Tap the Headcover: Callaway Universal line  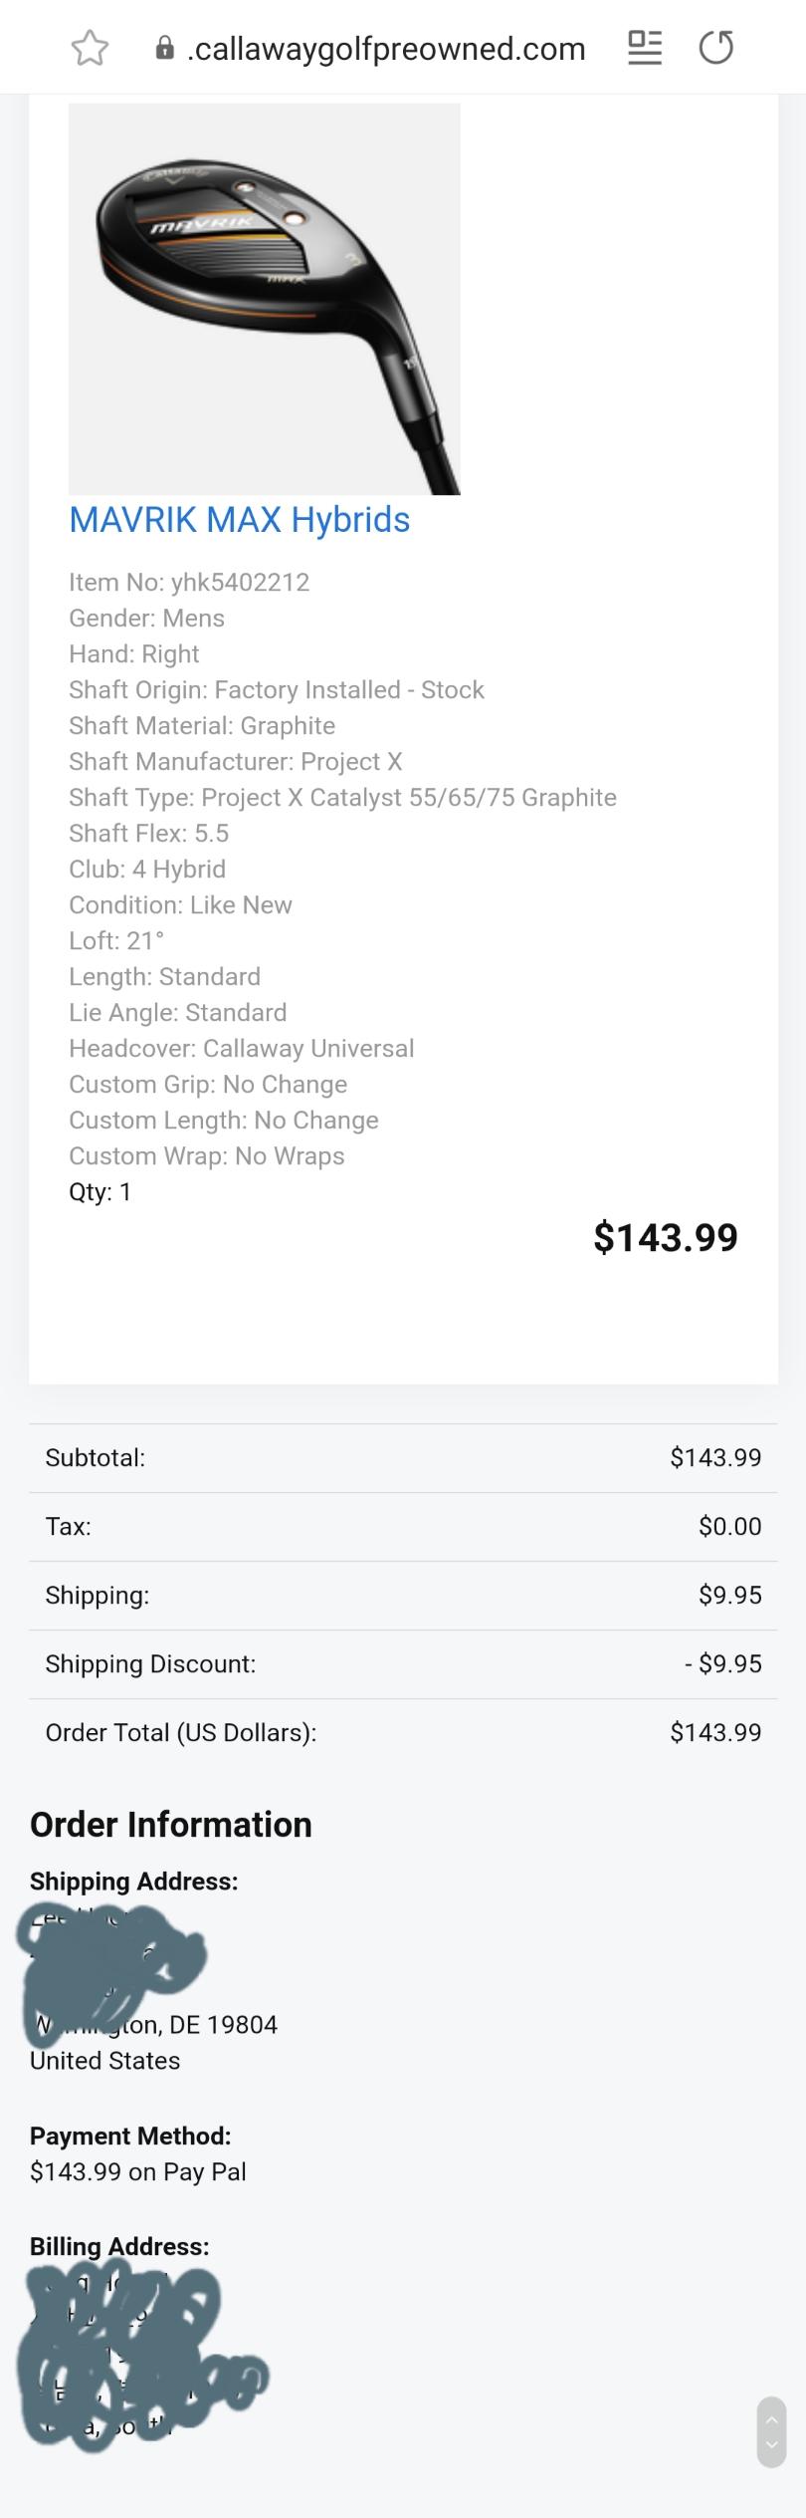pos(241,1048)
